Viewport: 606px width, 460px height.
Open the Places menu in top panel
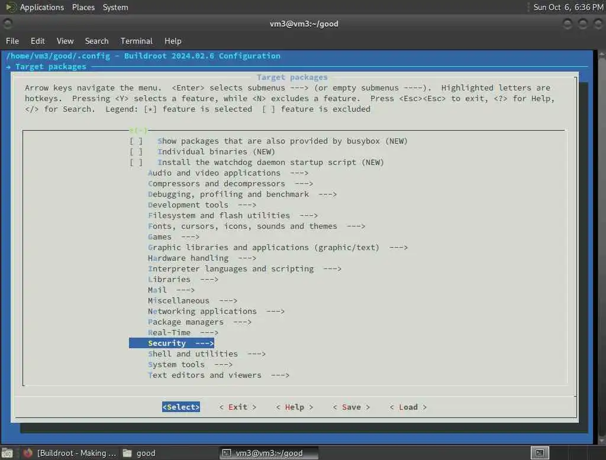[x=83, y=7]
